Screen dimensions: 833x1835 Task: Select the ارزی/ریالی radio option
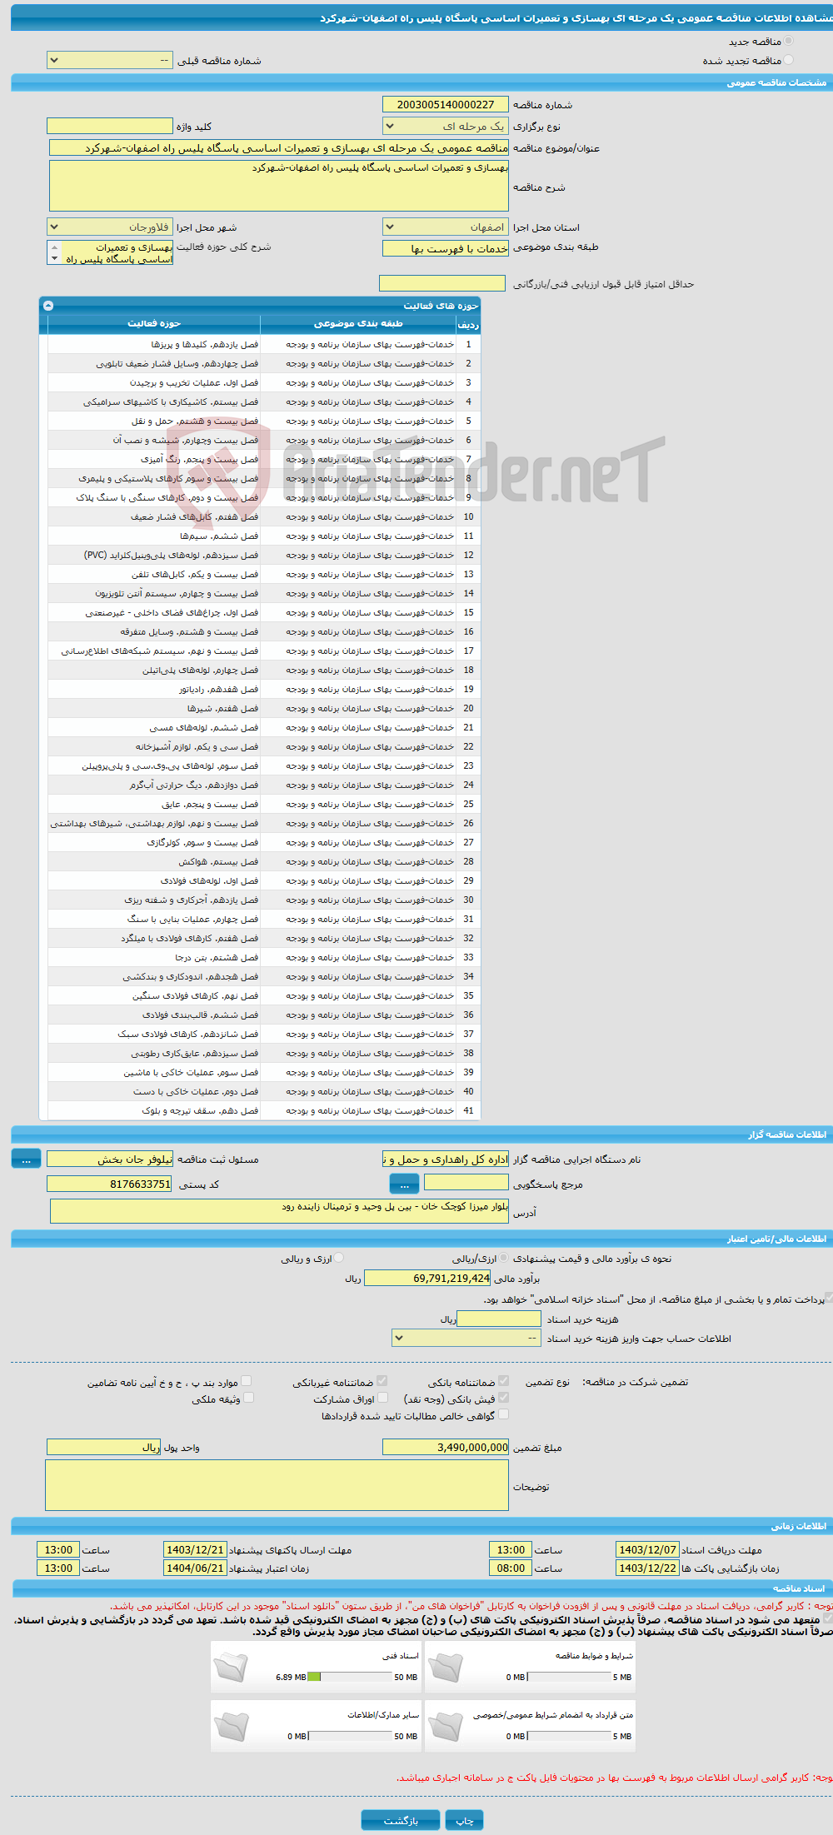pyautogui.click(x=504, y=1258)
